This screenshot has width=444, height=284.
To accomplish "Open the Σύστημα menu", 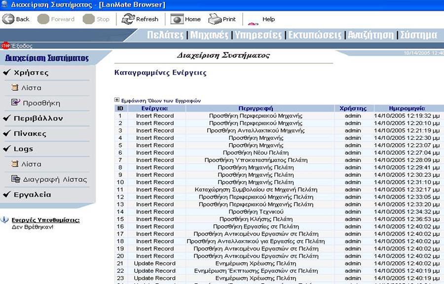I will pyautogui.click(x=418, y=35).
